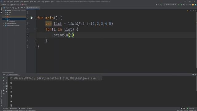Toggle the Project sidebar tab
This screenshot has width=197, height=111.
(x=1, y=10)
